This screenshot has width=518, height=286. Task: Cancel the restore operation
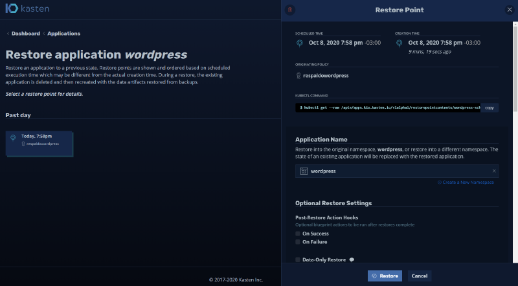click(420, 276)
